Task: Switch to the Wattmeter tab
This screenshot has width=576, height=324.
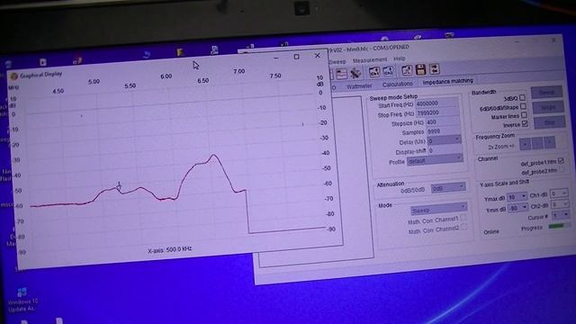Action: 359,86
